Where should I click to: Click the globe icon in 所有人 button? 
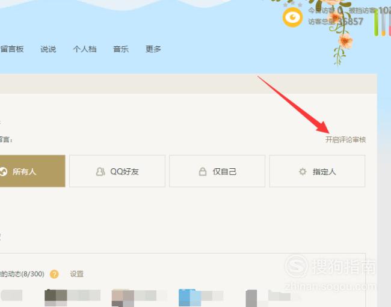click(3, 172)
